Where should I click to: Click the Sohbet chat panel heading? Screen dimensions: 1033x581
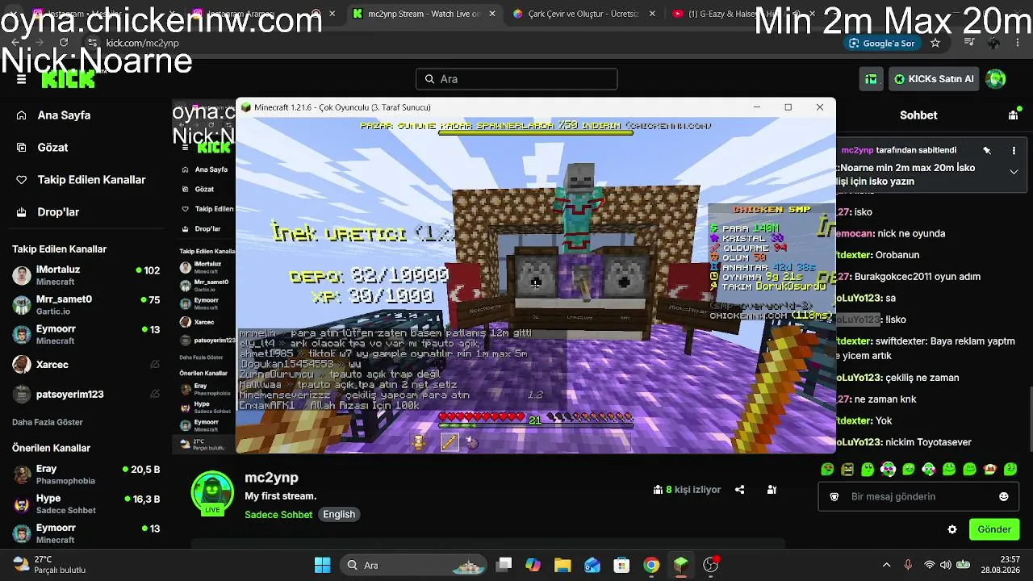(x=918, y=115)
